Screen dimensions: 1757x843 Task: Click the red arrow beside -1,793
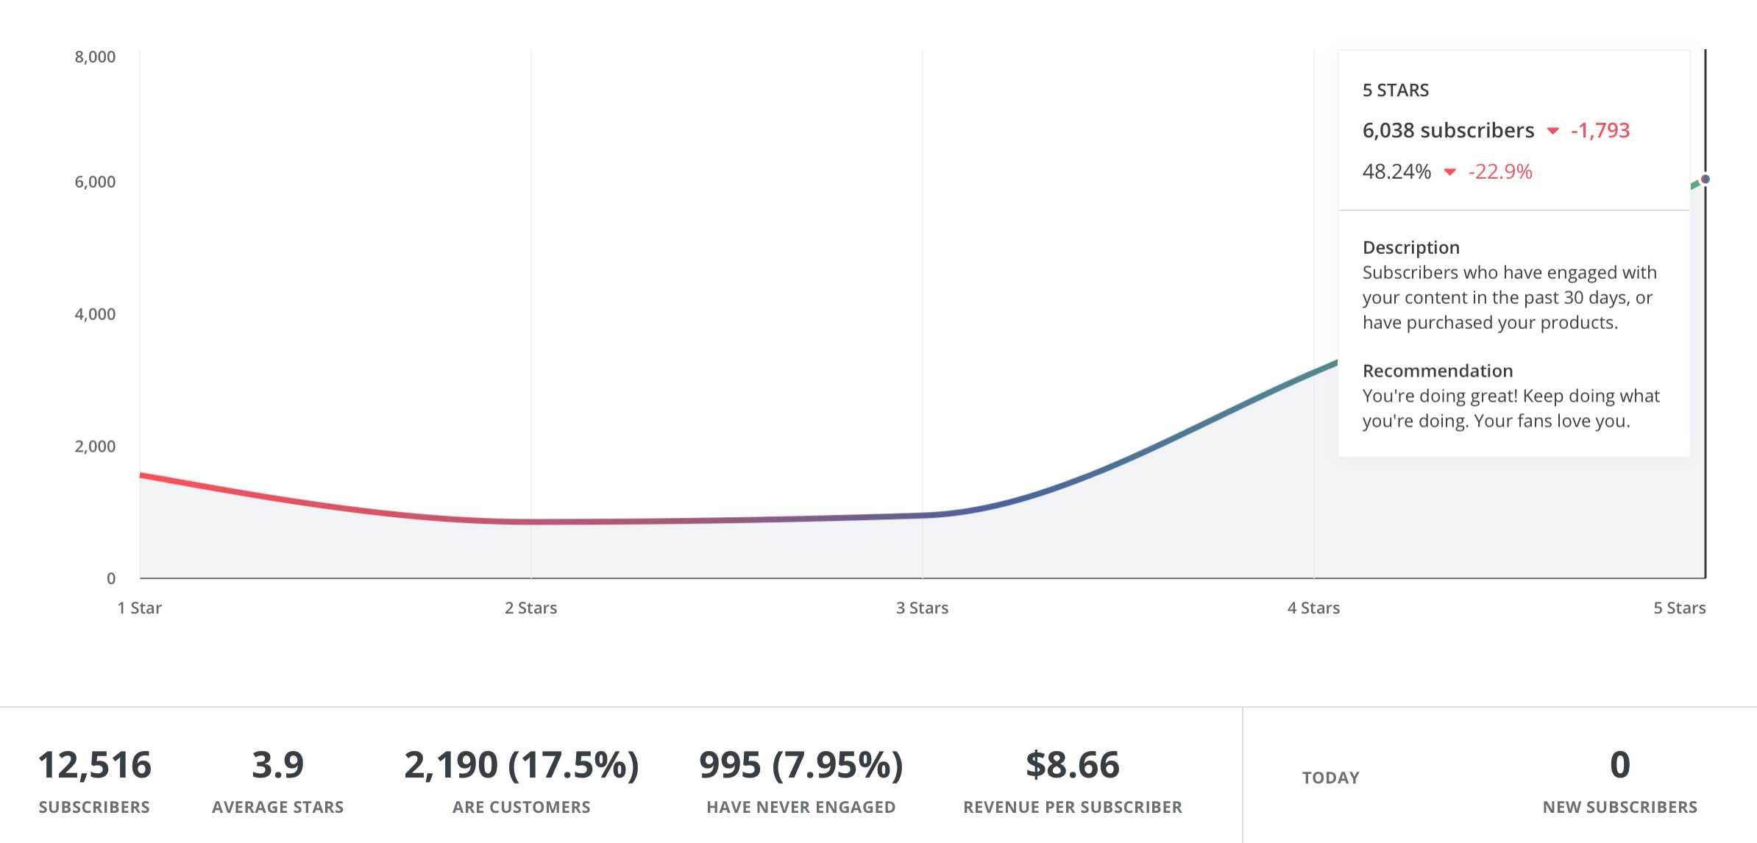(x=1552, y=131)
